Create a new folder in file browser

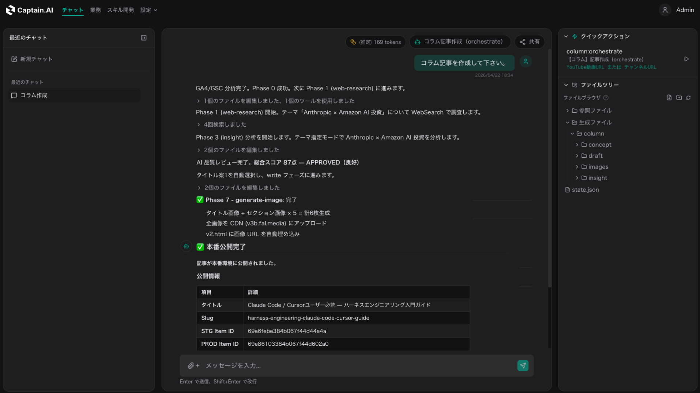point(679,97)
